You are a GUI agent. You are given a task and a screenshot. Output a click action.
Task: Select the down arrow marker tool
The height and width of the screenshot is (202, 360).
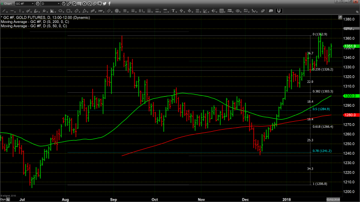click(189, 11)
